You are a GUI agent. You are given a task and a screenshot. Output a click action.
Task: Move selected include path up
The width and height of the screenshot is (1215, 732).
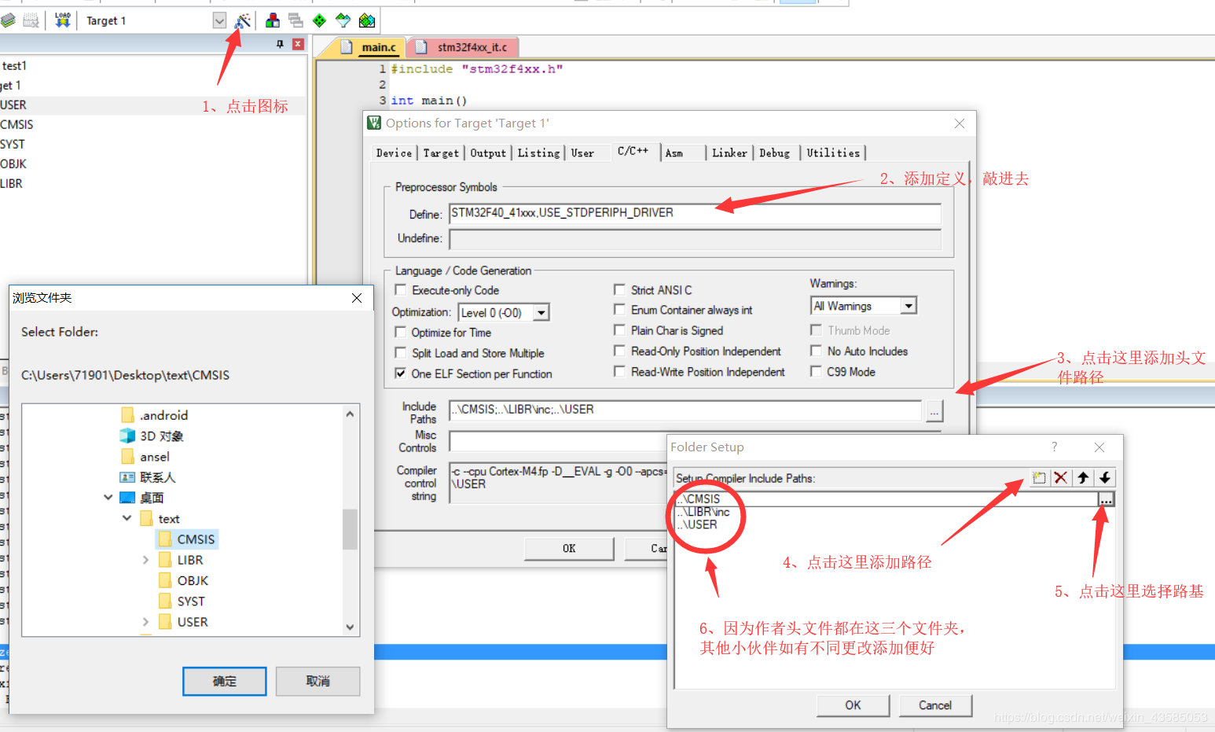[1083, 478]
